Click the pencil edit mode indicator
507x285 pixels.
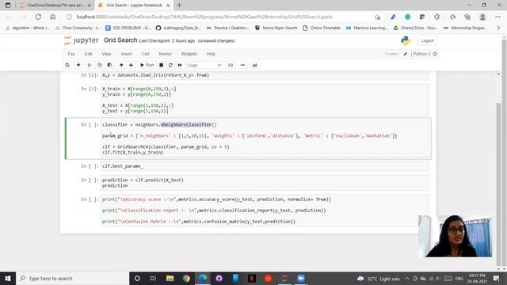tap(405, 54)
